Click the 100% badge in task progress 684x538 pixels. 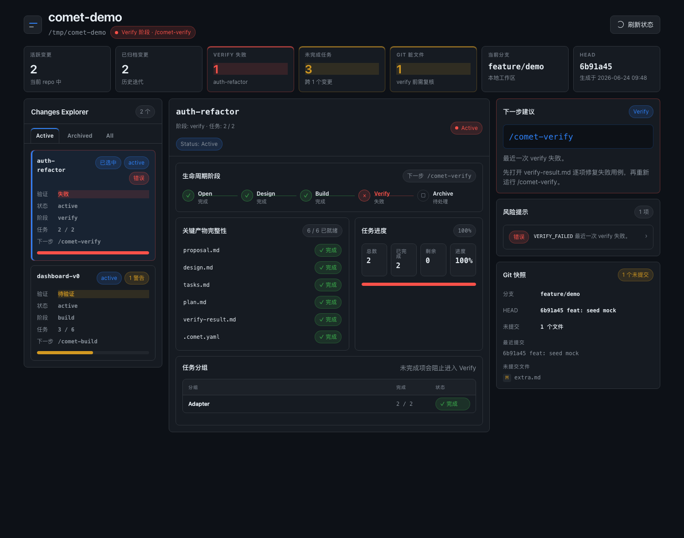(x=465, y=231)
